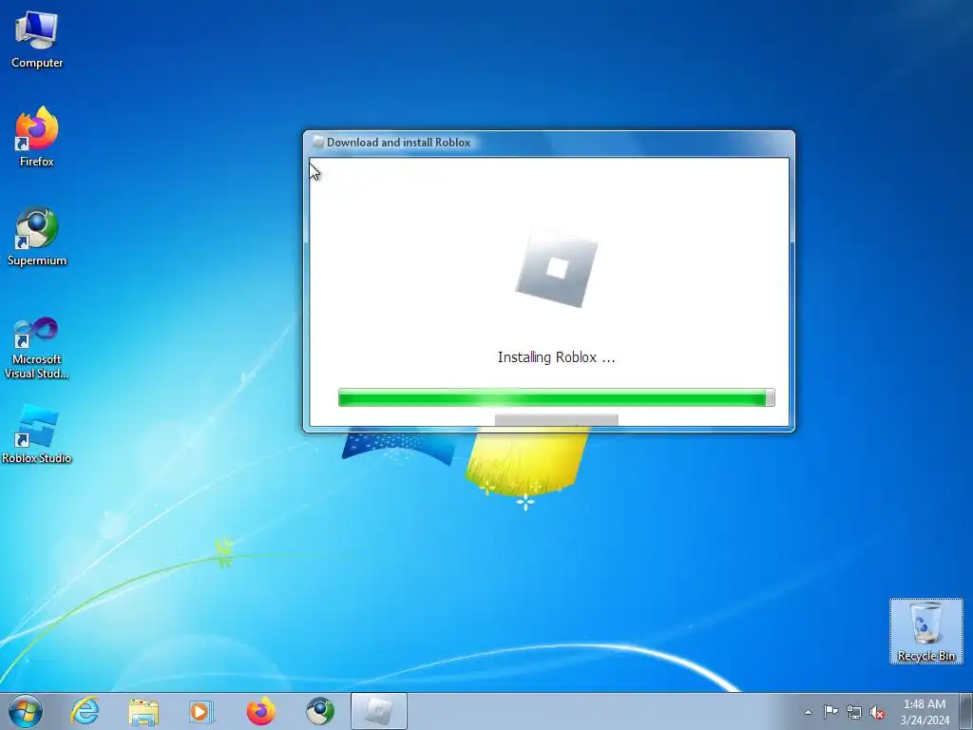This screenshot has width=973, height=730.
Task: Click the muted volume tray icon
Action: 877,713
